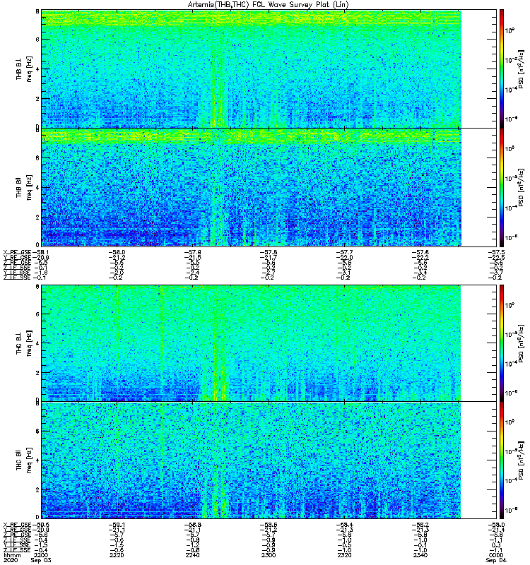This screenshot has height=565, width=530.
Task: Click the PSD color bar beside the THC B-parallel panel
Action: click(502, 460)
